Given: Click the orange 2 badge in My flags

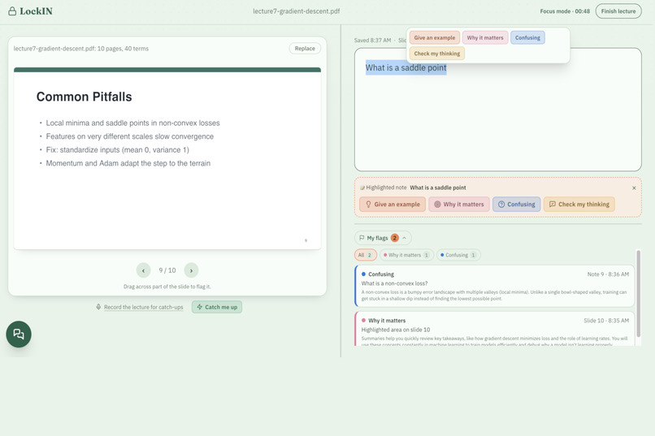Looking at the screenshot, I should tap(394, 238).
